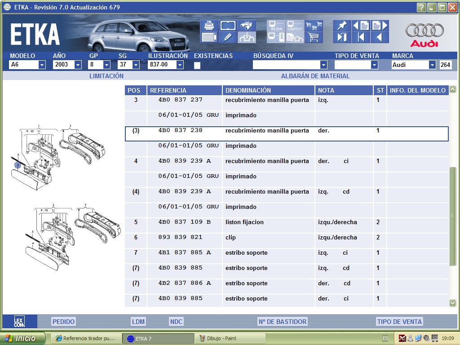The image size is (460, 345).
Task: Click the single left arrow back icon
Action: pyautogui.click(x=380, y=38)
